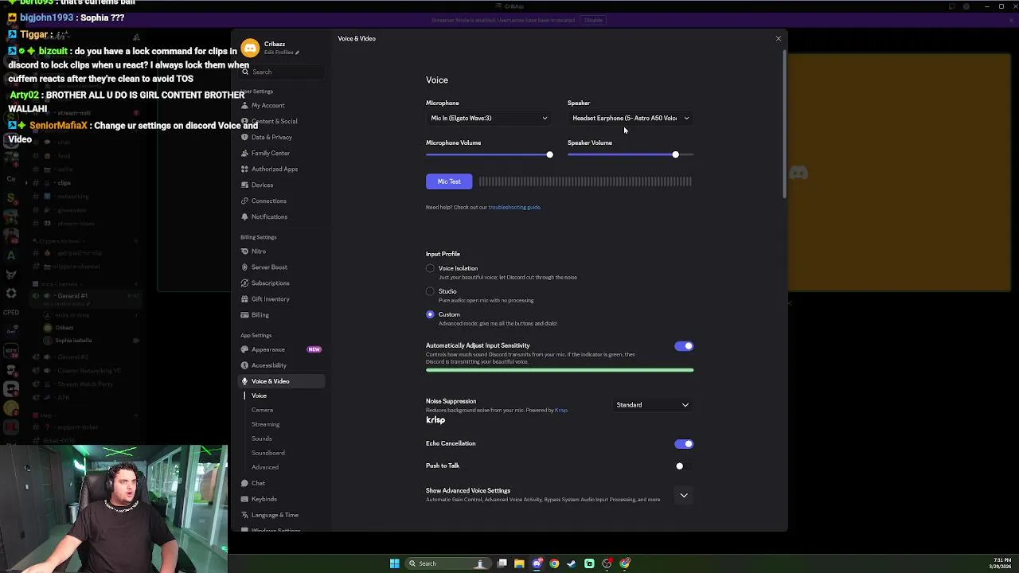Open Connections settings
This screenshot has width=1019, height=573.
281,201
